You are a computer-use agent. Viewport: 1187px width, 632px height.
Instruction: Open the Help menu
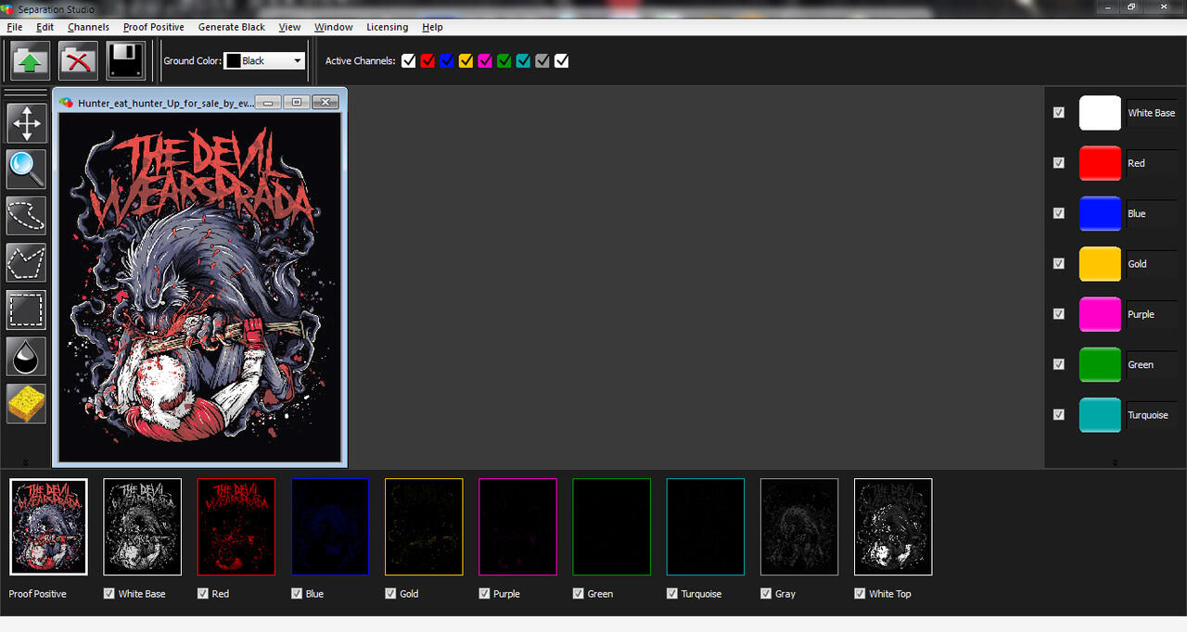(x=432, y=27)
